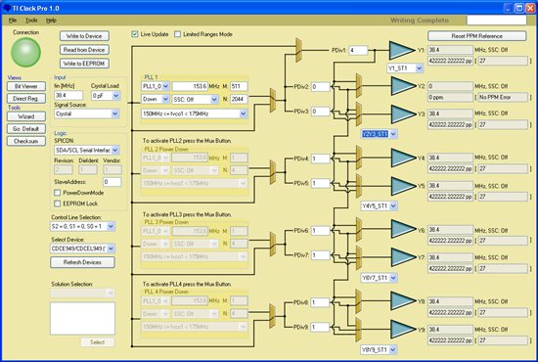This screenshot has width=538, height=362.
Task: Open the Help menu
Action: tap(51, 21)
